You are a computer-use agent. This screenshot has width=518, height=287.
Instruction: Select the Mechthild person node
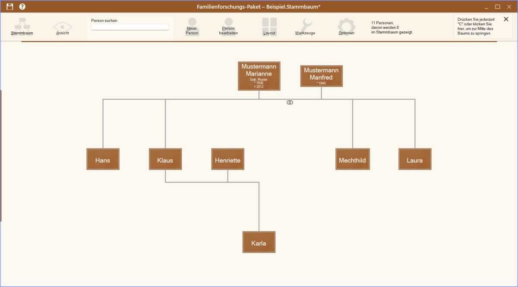click(x=352, y=159)
